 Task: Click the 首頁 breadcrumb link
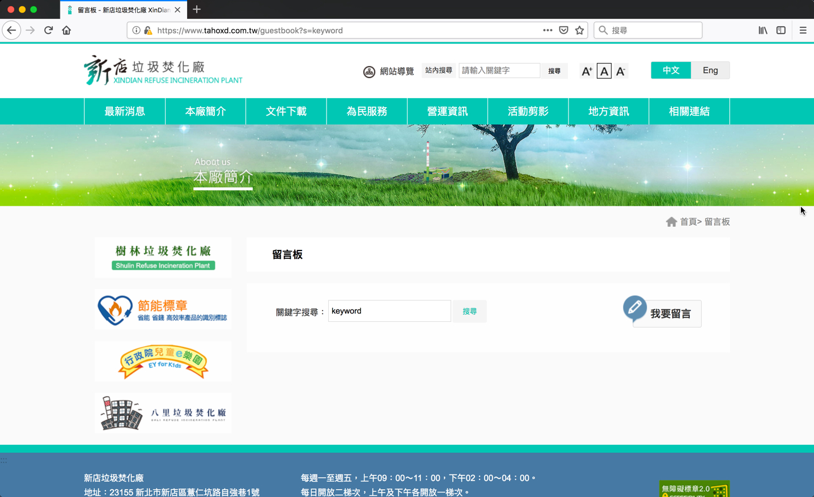click(688, 222)
